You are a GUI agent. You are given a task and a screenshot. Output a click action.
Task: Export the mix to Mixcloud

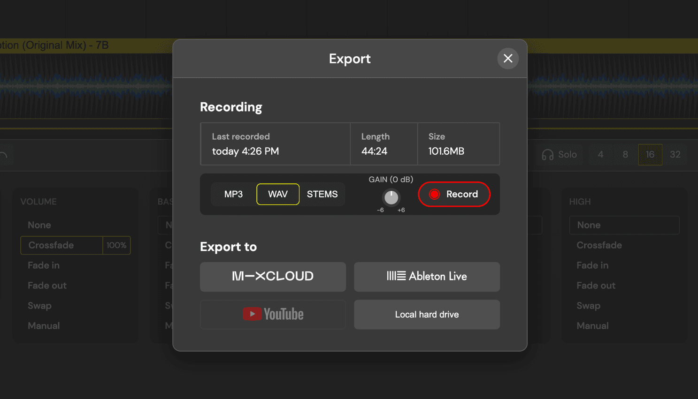[273, 277]
